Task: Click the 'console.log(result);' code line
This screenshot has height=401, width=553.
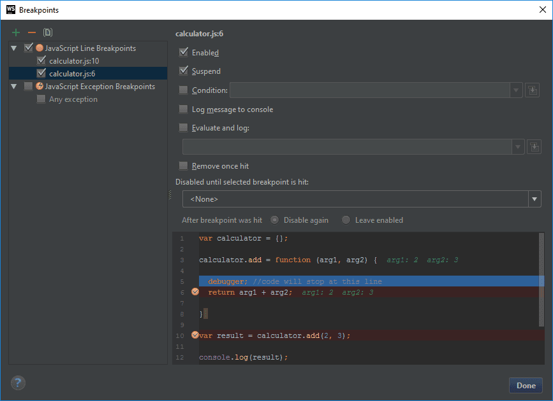Action: 244,357
